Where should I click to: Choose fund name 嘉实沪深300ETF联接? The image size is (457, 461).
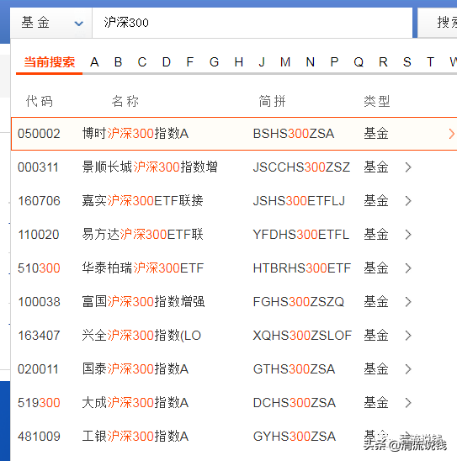coord(142,200)
